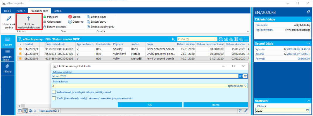This screenshot has height=116, width=313.
Task: Click the play arrow icon beside Kniha field
Action: coord(173,39)
